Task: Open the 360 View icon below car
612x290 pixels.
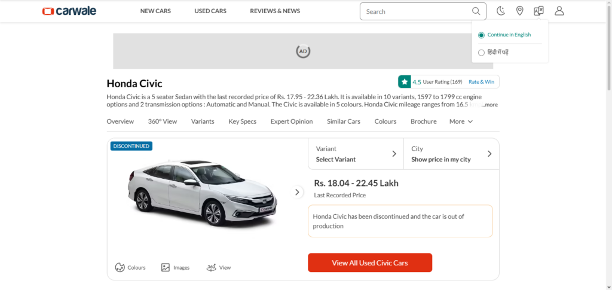Action: (211, 267)
